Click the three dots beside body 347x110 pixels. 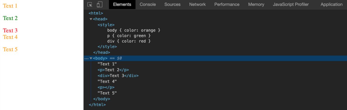(86, 58)
